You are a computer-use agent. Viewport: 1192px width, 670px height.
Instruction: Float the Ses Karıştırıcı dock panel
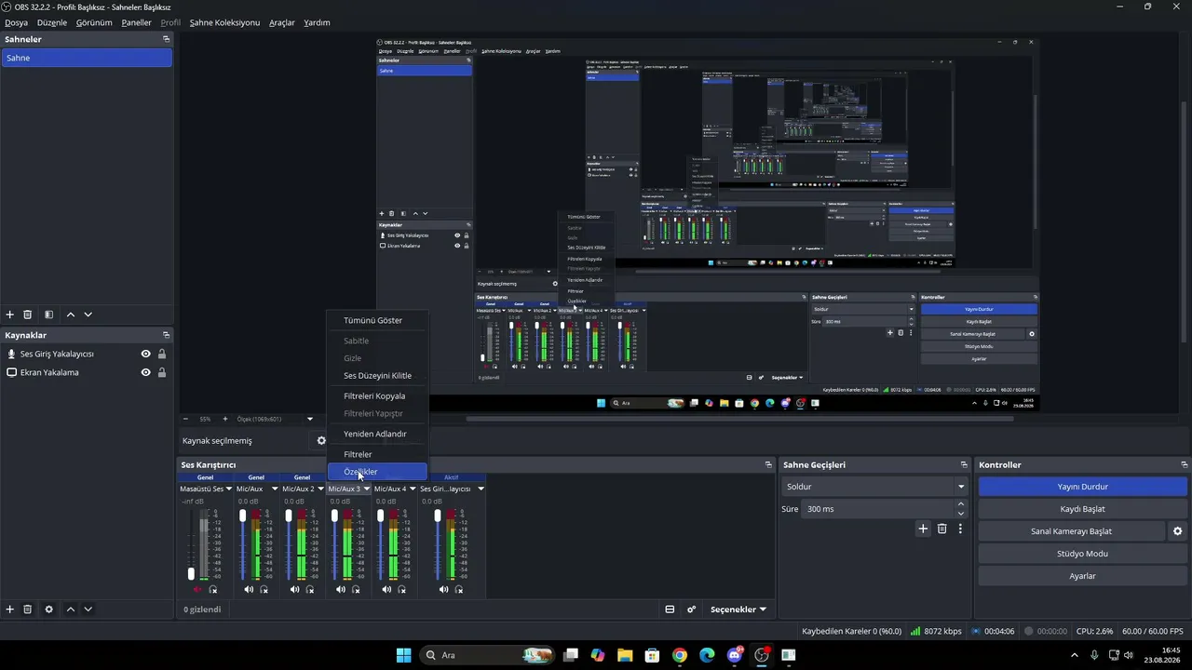click(768, 464)
